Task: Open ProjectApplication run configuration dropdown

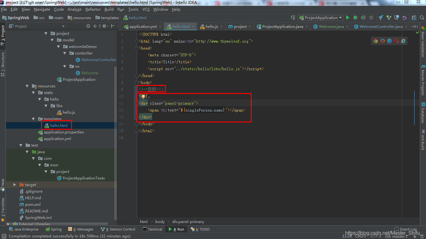Action: 320,18
